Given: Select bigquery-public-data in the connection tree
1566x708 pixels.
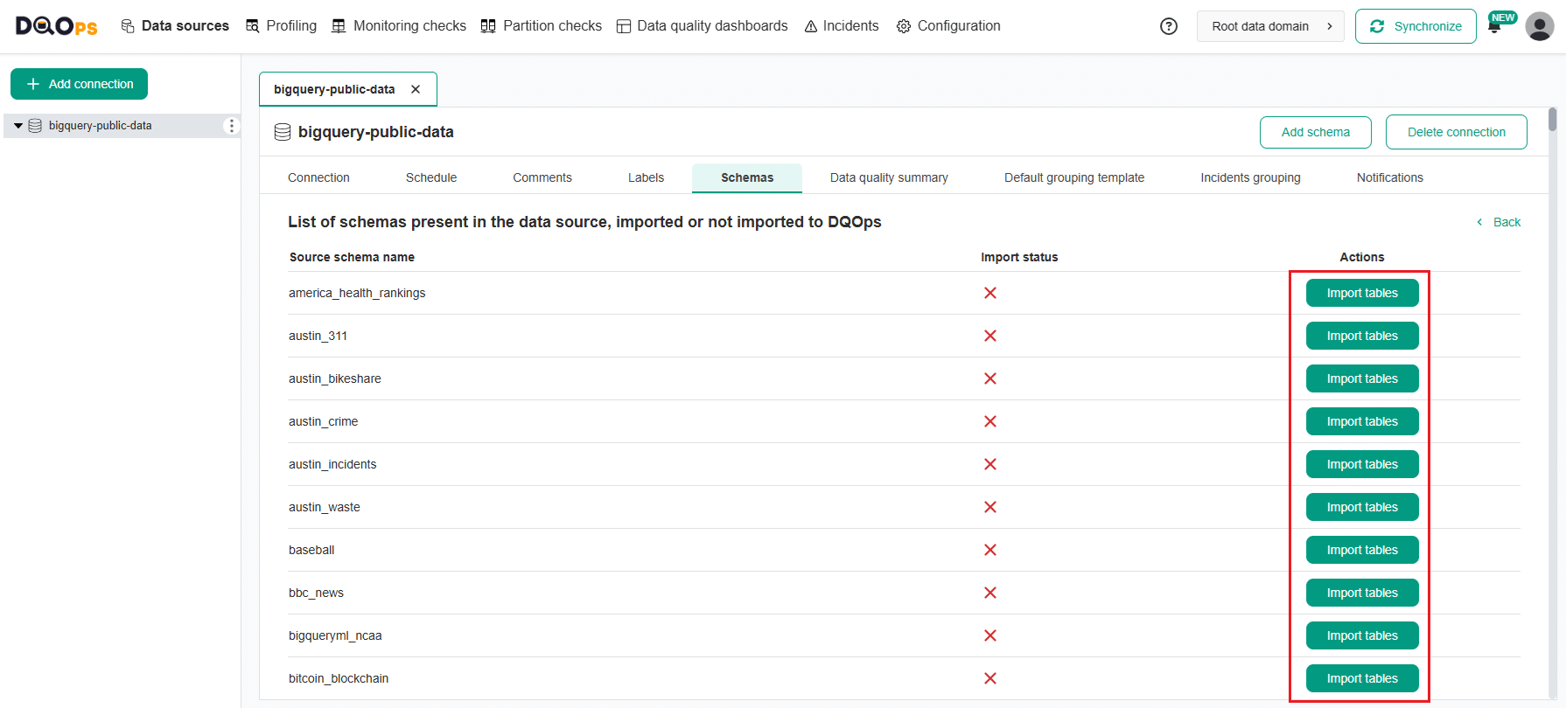Looking at the screenshot, I should 101,126.
